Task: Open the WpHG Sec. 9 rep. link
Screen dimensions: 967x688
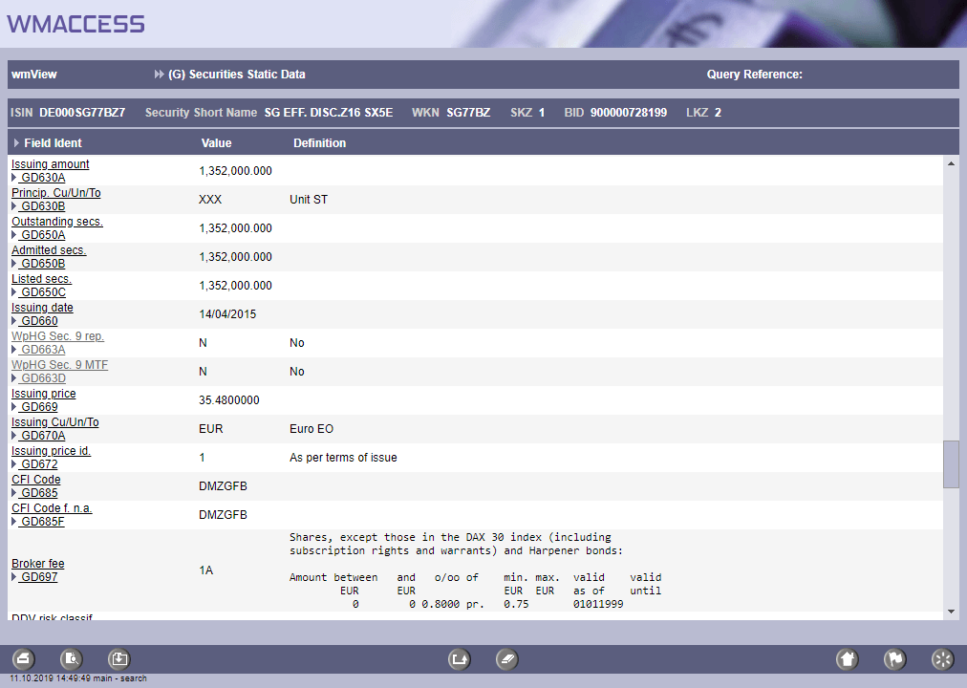Action: [x=58, y=336]
